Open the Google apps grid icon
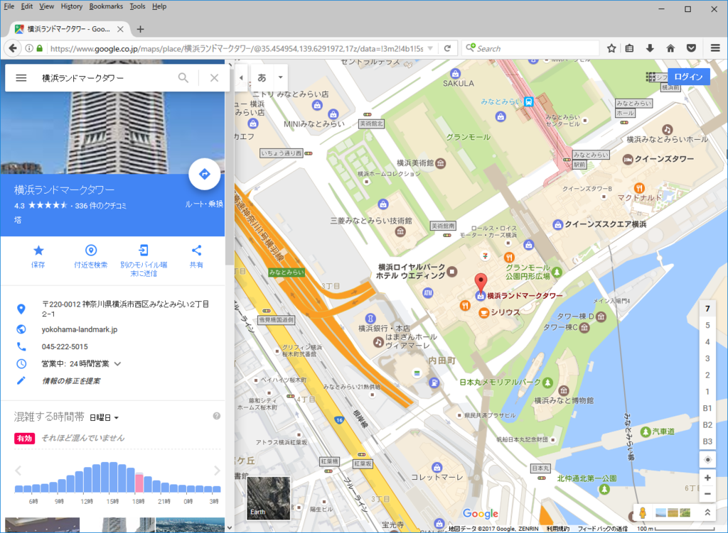Viewport: 728px width, 533px height. pos(651,77)
